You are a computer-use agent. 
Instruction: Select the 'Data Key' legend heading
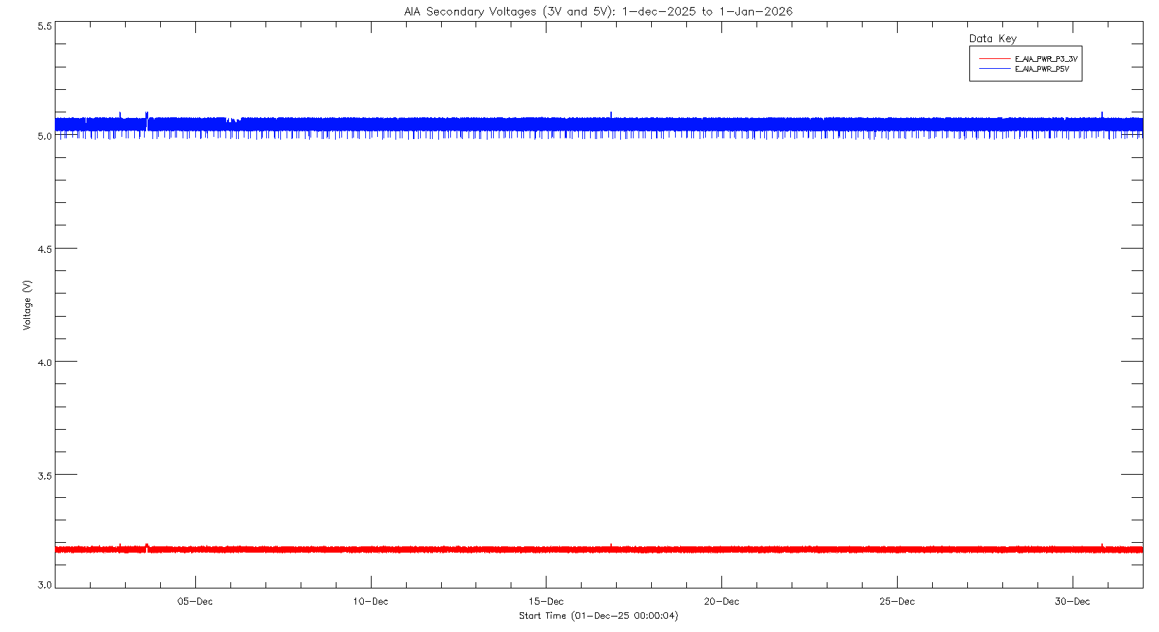click(993, 39)
